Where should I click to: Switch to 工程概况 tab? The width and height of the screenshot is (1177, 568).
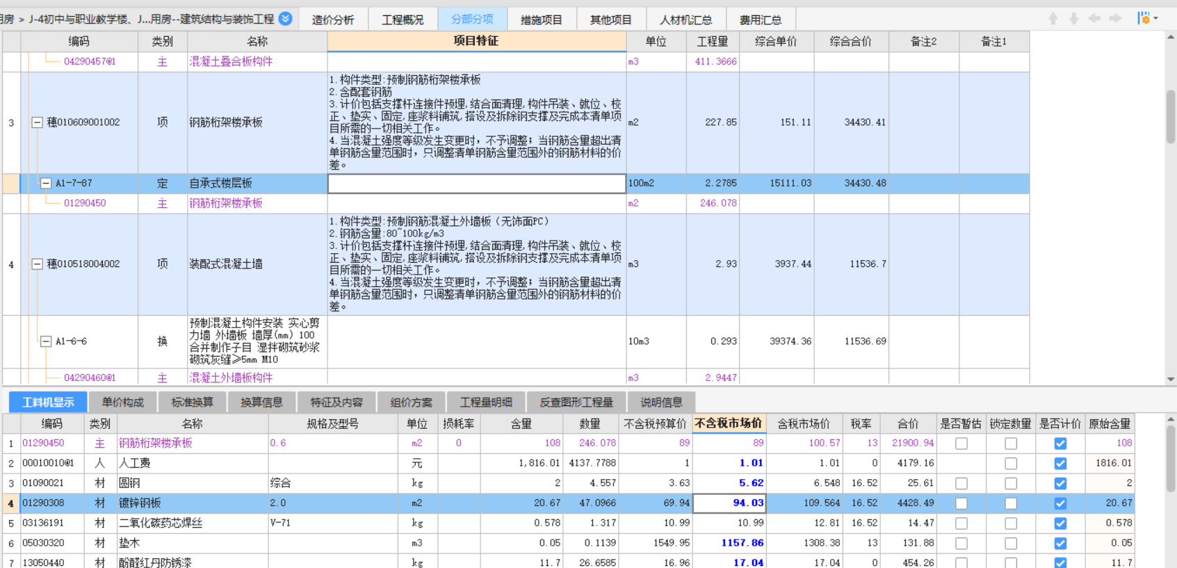tap(403, 19)
